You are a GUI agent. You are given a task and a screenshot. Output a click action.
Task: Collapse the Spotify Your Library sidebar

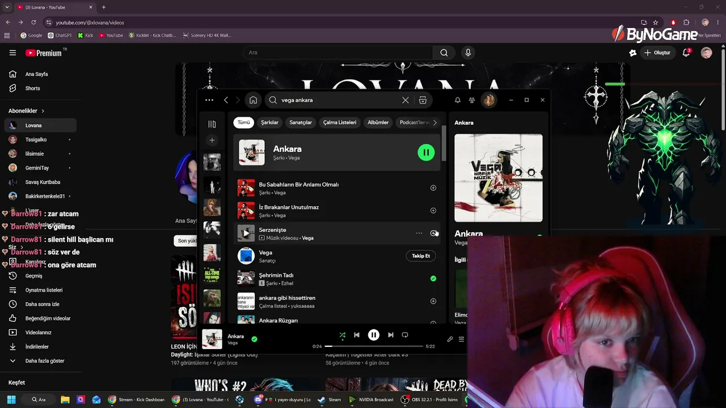(212, 124)
